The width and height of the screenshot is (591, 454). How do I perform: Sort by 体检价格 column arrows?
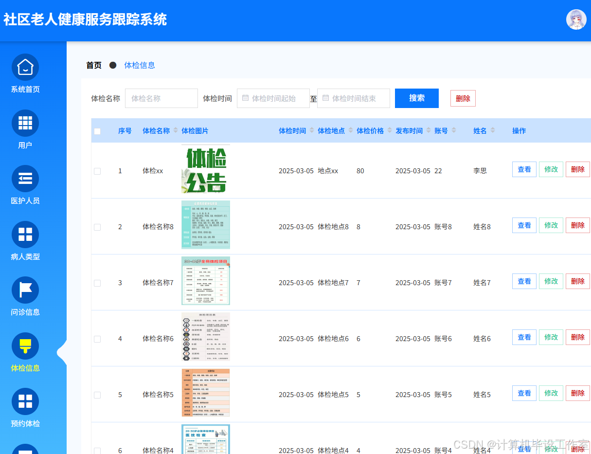coord(390,130)
